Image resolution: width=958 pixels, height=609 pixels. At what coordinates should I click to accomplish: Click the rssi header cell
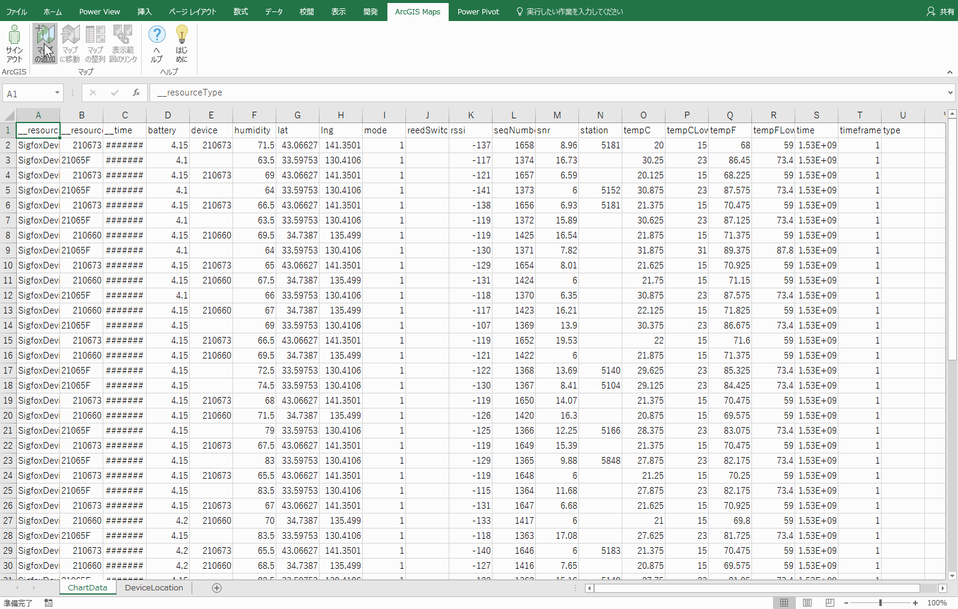click(x=470, y=130)
